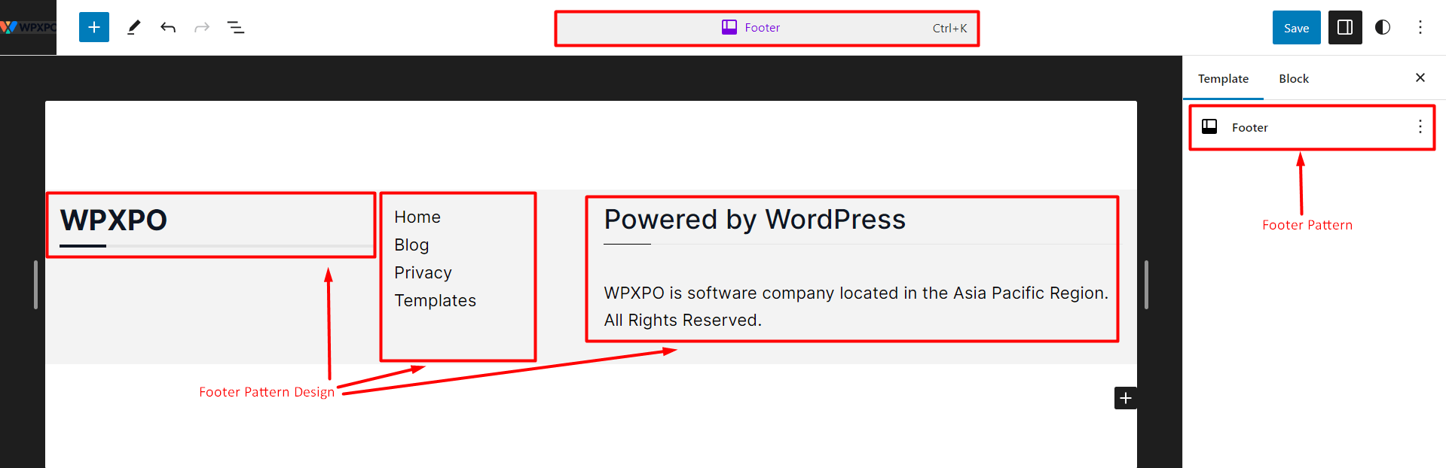Click the Footer label in sidebar

1250,128
